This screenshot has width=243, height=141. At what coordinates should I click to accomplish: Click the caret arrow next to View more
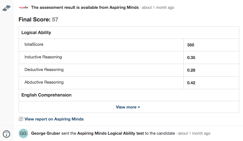tap(139, 107)
